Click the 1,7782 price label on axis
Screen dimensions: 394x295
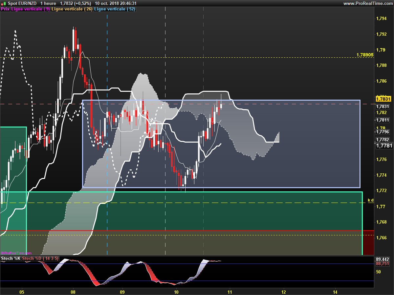coord(383,140)
